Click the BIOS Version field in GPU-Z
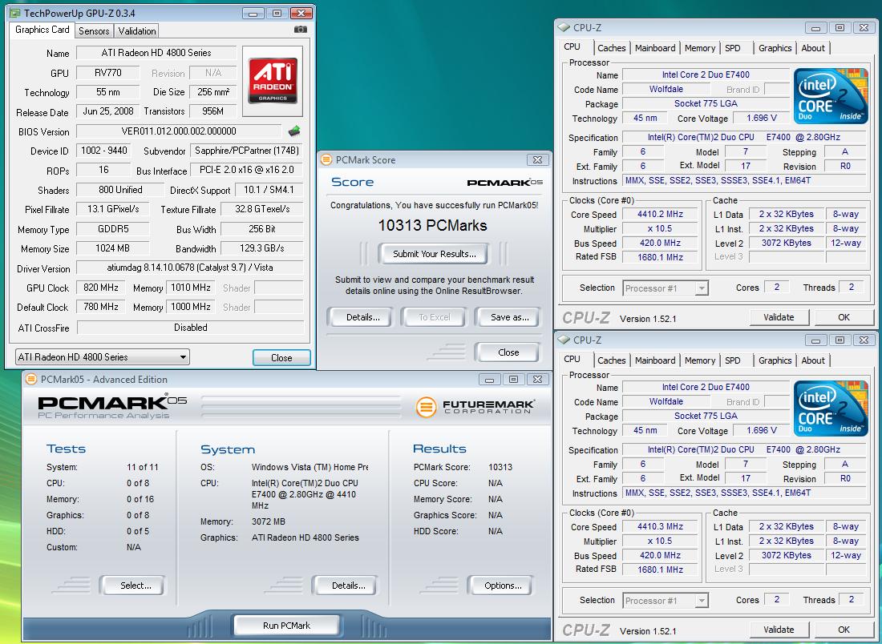 [178, 131]
